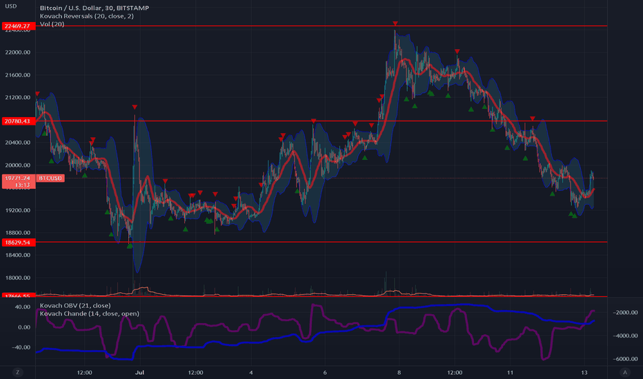Click 21200.00 on the price axis

(18, 98)
